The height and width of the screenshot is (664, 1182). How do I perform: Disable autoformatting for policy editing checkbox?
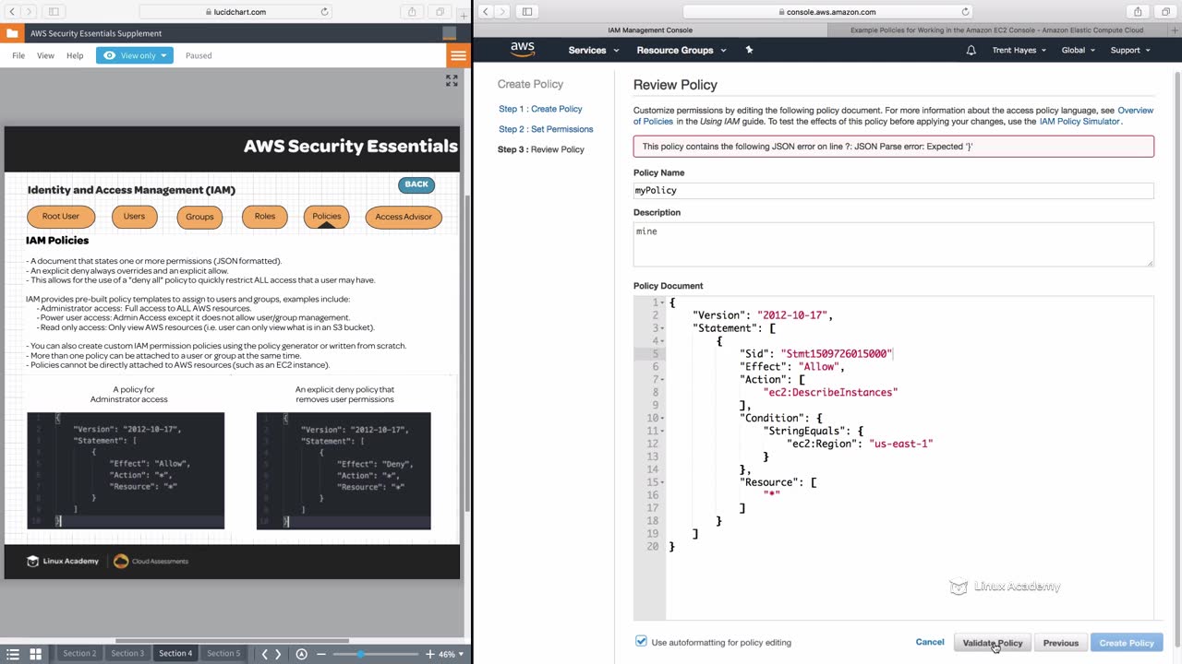tap(641, 642)
